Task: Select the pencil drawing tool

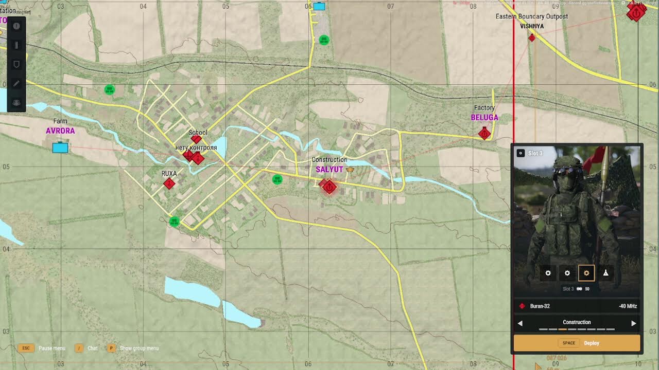Action: point(16,83)
